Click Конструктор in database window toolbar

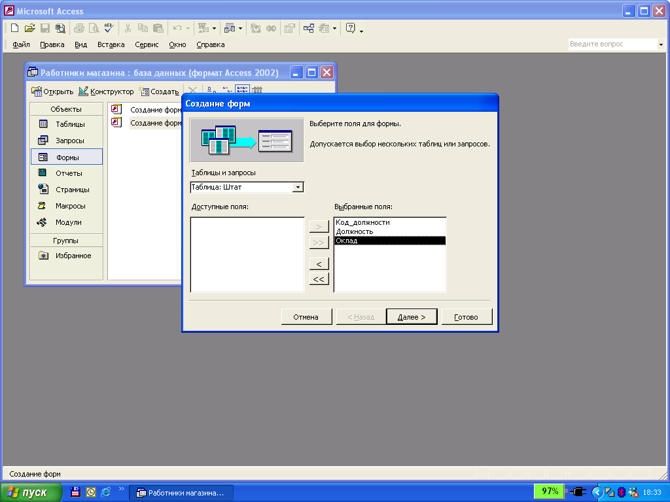tap(107, 92)
